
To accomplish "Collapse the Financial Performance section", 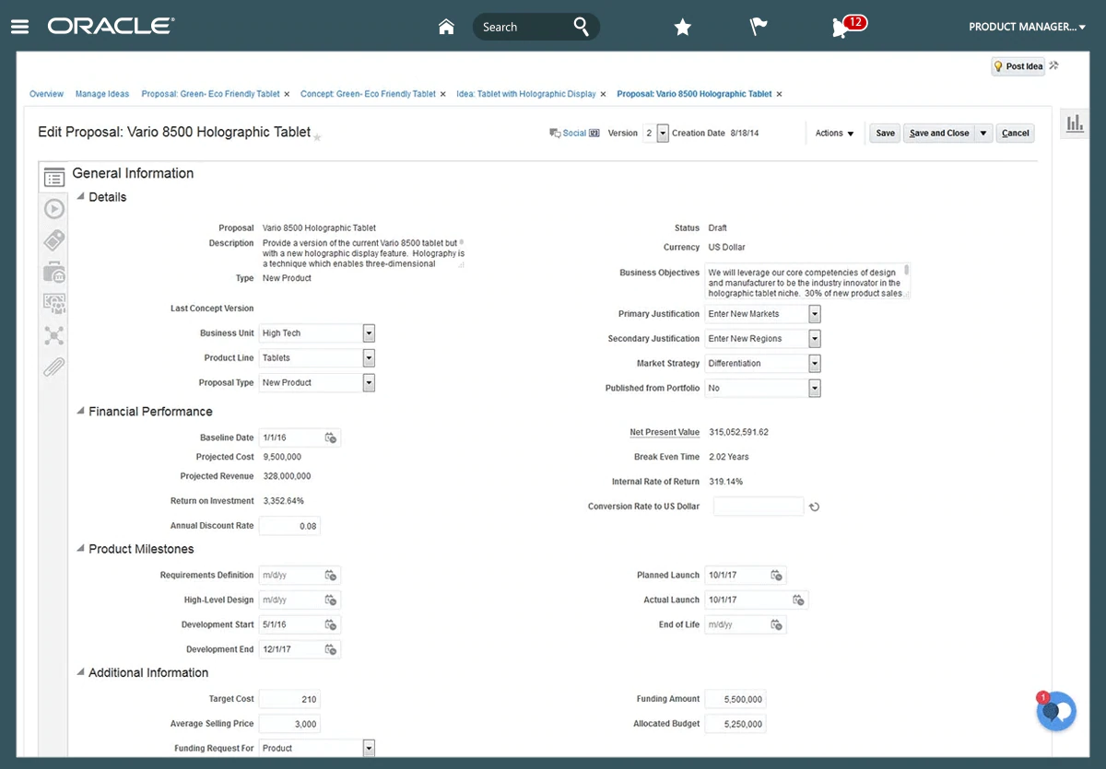I will 80,411.
